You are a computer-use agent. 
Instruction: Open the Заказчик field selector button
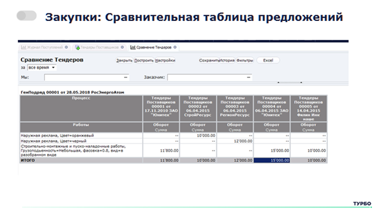coord(249,77)
